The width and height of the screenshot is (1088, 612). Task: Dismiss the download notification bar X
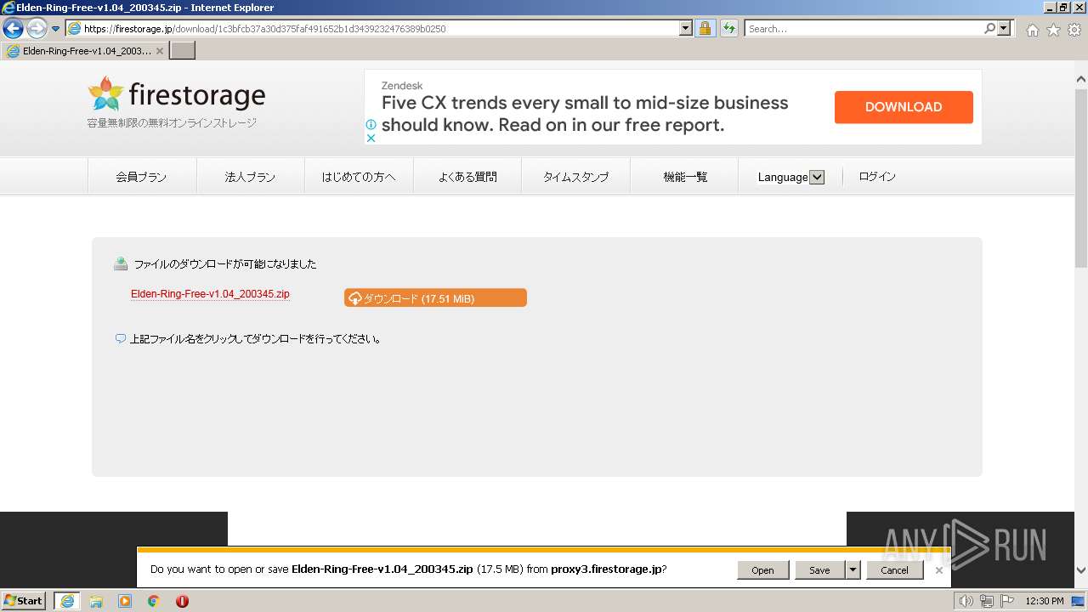pos(938,570)
